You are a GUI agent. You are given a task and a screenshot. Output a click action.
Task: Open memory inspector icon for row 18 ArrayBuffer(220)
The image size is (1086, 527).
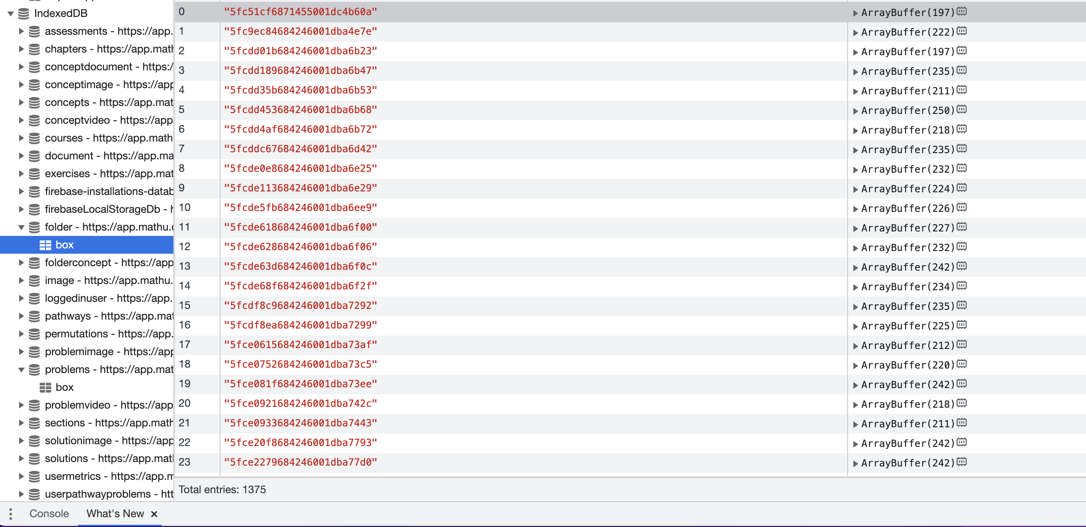[x=962, y=364]
